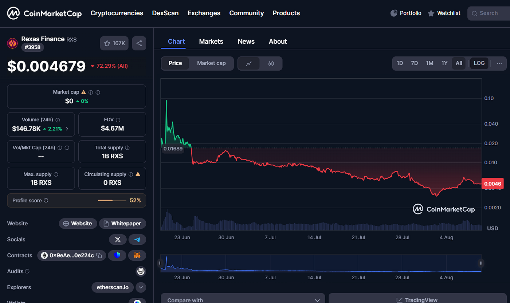Set chart range to 1M
Image resolution: width=510 pixels, height=303 pixels.
pos(429,63)
